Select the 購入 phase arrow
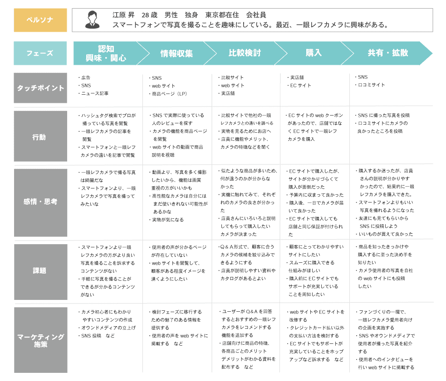Viewport: 446px width, 381px height. (x=314, y=53)
